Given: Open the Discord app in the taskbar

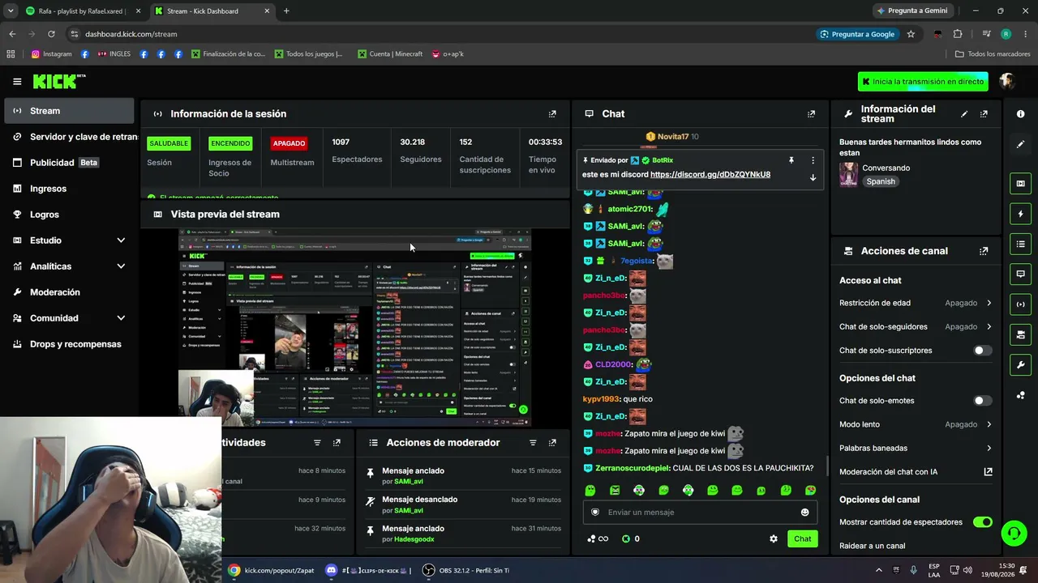Looking at the screenshot, I should [x=368, y=571].
